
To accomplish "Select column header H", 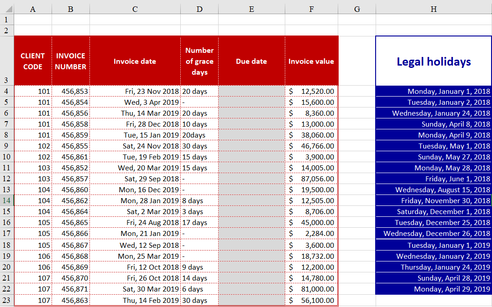I will click(433, 9).
